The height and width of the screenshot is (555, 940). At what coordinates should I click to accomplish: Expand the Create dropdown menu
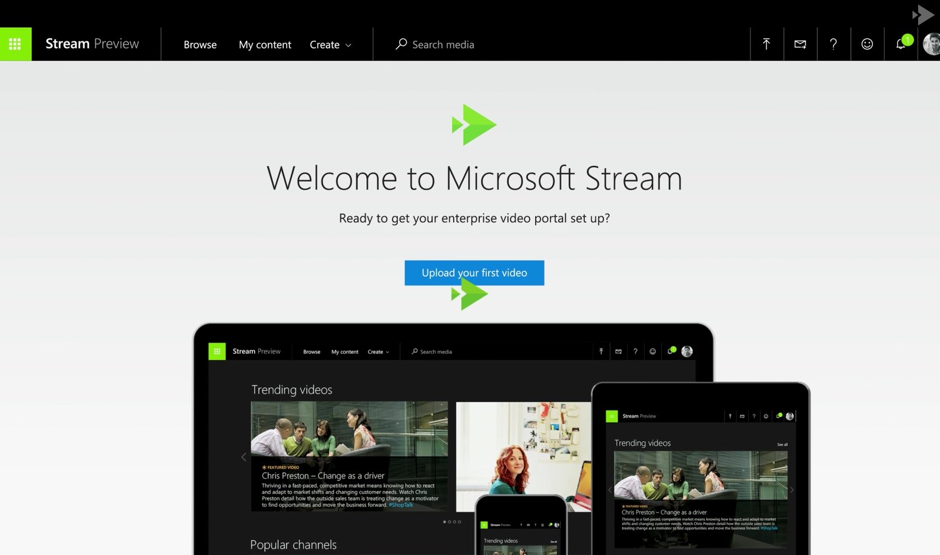pyautogui.click(x=330, y=44)
